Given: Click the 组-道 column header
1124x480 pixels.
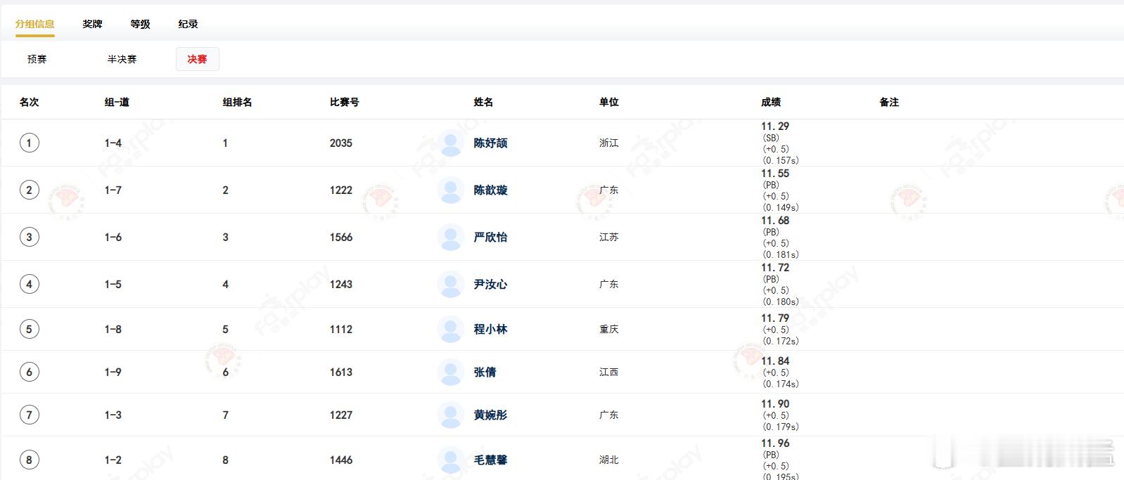Looking at the screenshot, I should coord(117,102).
